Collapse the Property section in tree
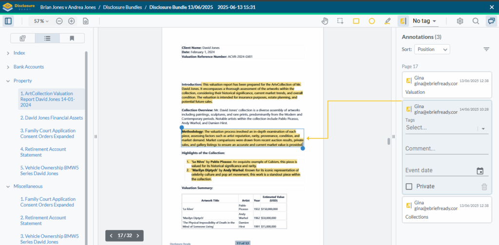Viewport: 499px width, 245px height. pos(8,81)
